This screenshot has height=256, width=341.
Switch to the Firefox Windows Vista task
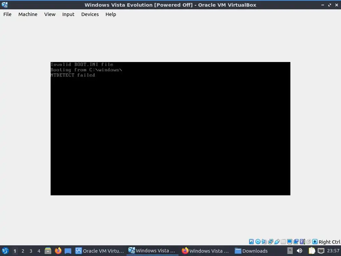(x=205, y=251)
